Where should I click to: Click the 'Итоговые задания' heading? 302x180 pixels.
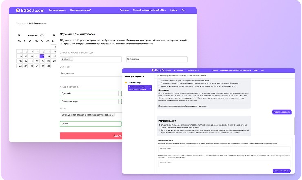click(167, 121)
